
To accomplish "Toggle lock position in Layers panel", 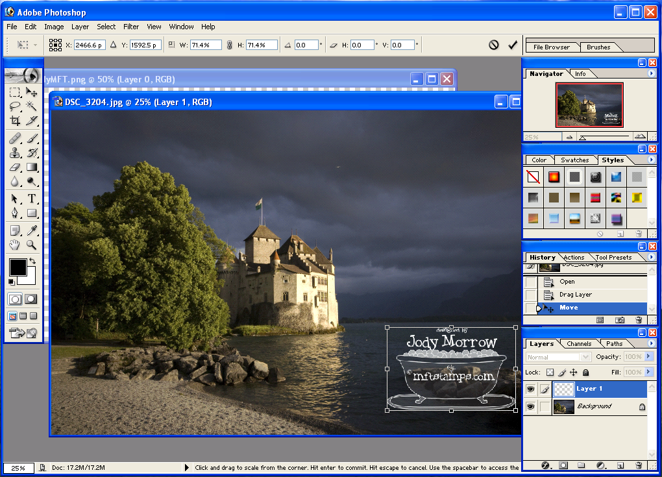I will 573,373.
